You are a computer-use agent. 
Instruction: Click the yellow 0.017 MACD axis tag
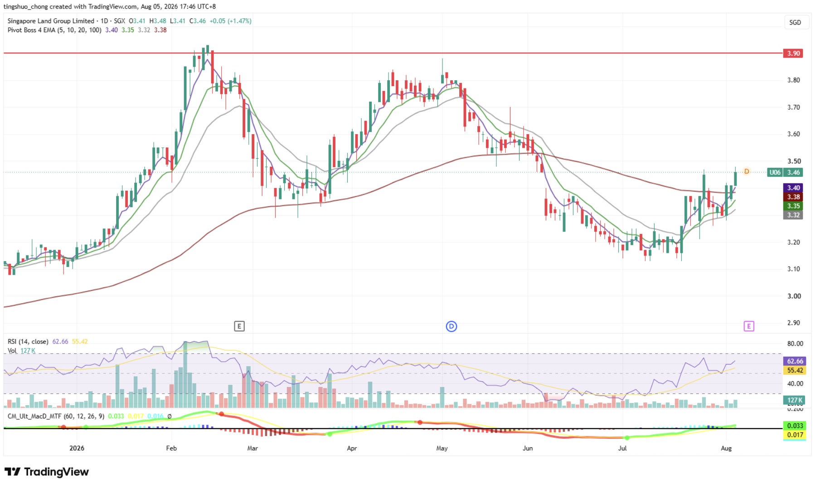pos(795,435)
